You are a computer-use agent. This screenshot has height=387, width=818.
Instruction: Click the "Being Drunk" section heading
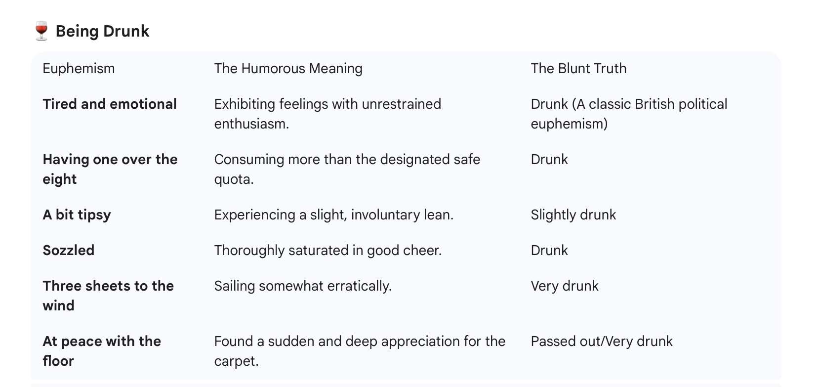102,31
